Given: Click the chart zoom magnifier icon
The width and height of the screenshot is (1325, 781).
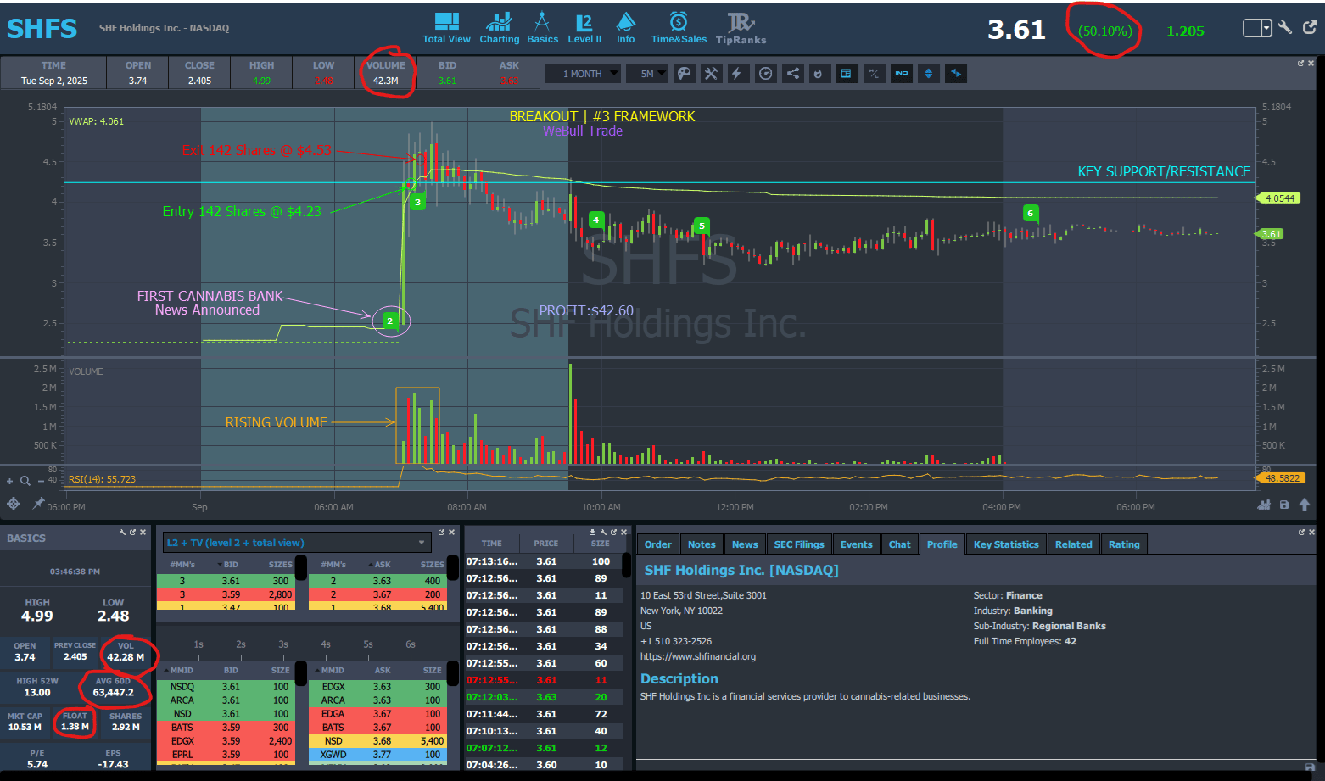Looking at the screenshot, I should (x=25, y=481).
